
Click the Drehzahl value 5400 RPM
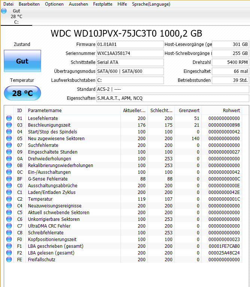coord(231,62)
